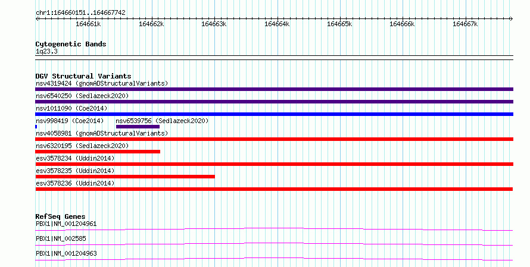
Task: Select the purple nsv6540250 variant bar
Action: pos(274,102)
